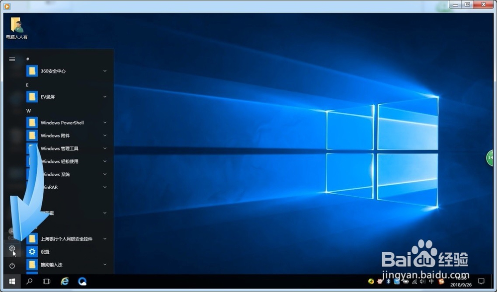497x292 pixels.
Task: Click the E letter header in Start list
Action: (27, 85)
